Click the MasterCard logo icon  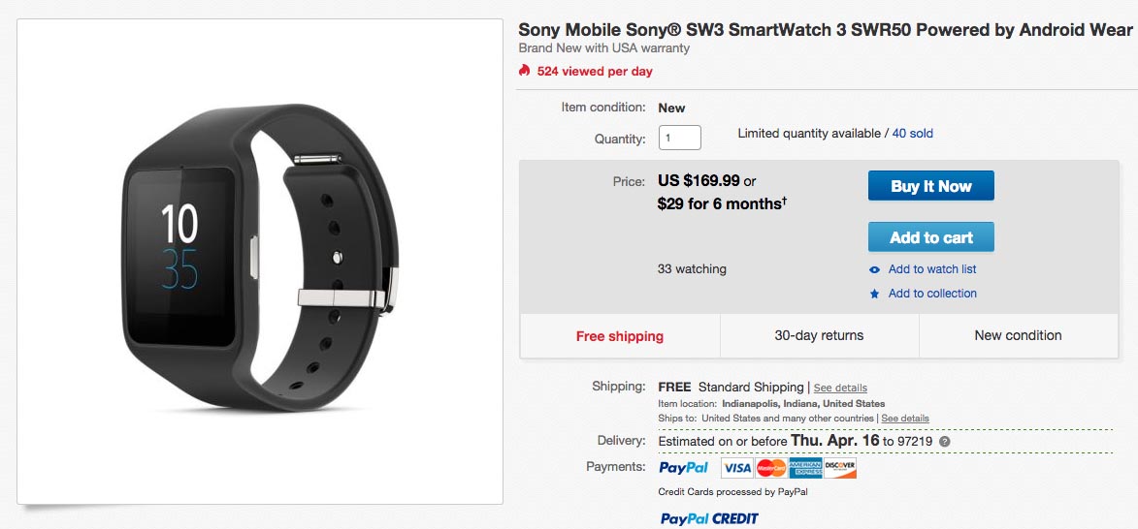pos(770,469)
